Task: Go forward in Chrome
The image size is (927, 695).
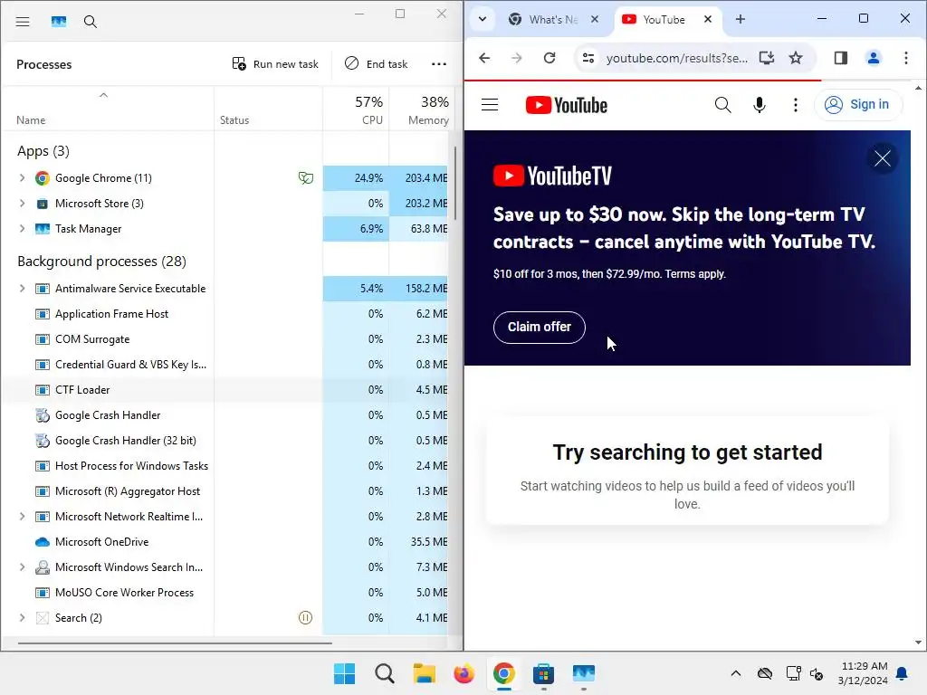Action: click(516, 58)
